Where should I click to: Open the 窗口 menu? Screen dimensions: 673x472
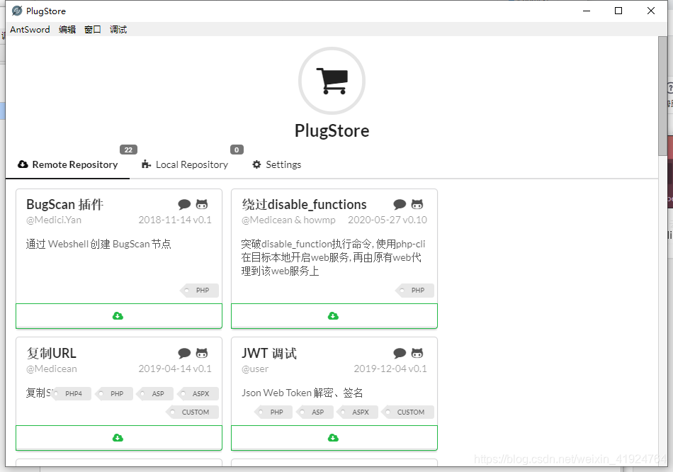[93, 30]
